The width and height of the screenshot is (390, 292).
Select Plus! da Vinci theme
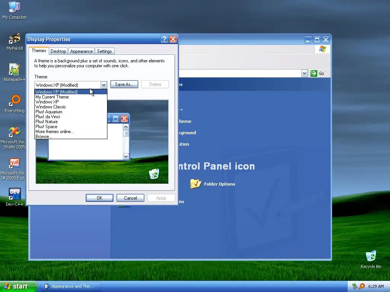[x=71, y=117]
